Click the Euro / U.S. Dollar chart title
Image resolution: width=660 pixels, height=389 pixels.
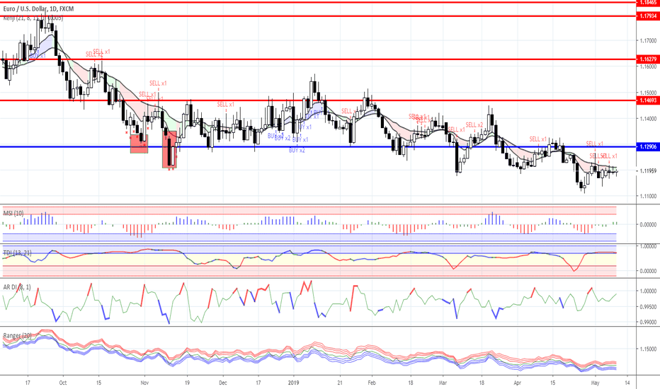click(x=38, y=8)
